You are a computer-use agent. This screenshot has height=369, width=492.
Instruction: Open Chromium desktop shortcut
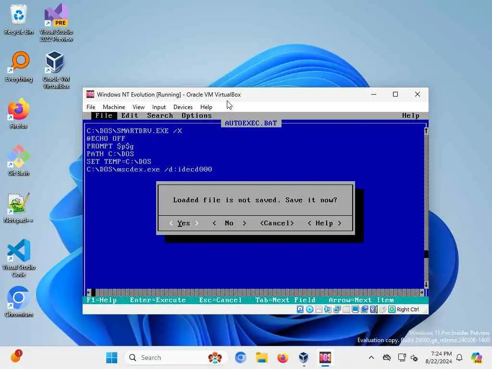(x=19, y=302)
